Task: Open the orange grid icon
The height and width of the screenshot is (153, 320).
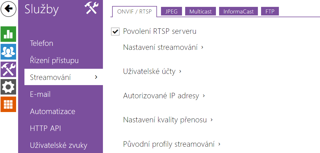Action: 8,104
